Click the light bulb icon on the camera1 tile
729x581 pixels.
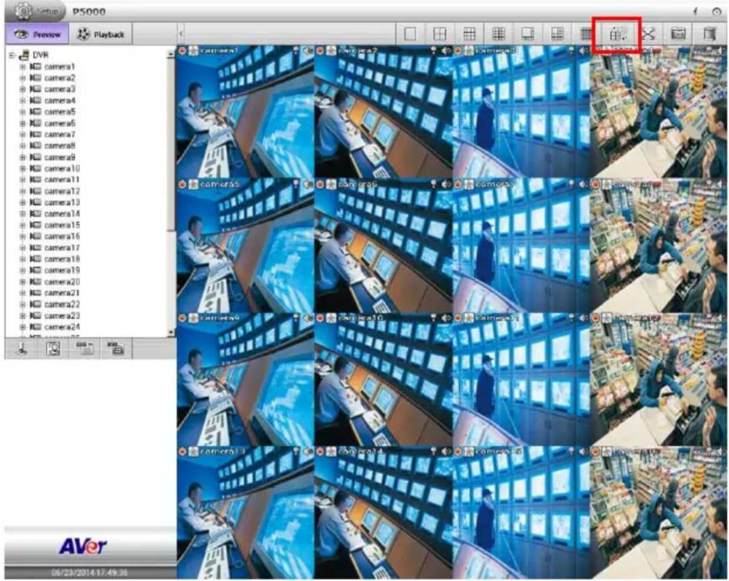coord(296,50)
